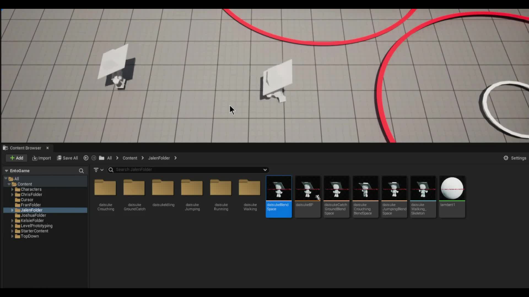
Task: Select the daisukeJumpingBlendSpace asset
Action: (x=394, y=197)
